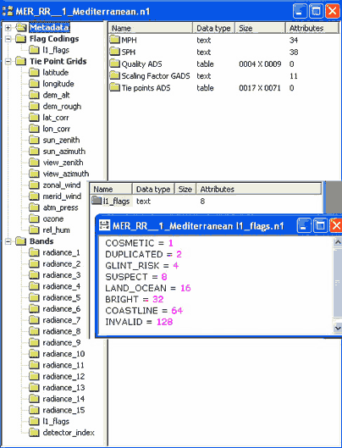Click the Name column header in top table
Viewport: 342px width, 448px height.
pos(151,28)
